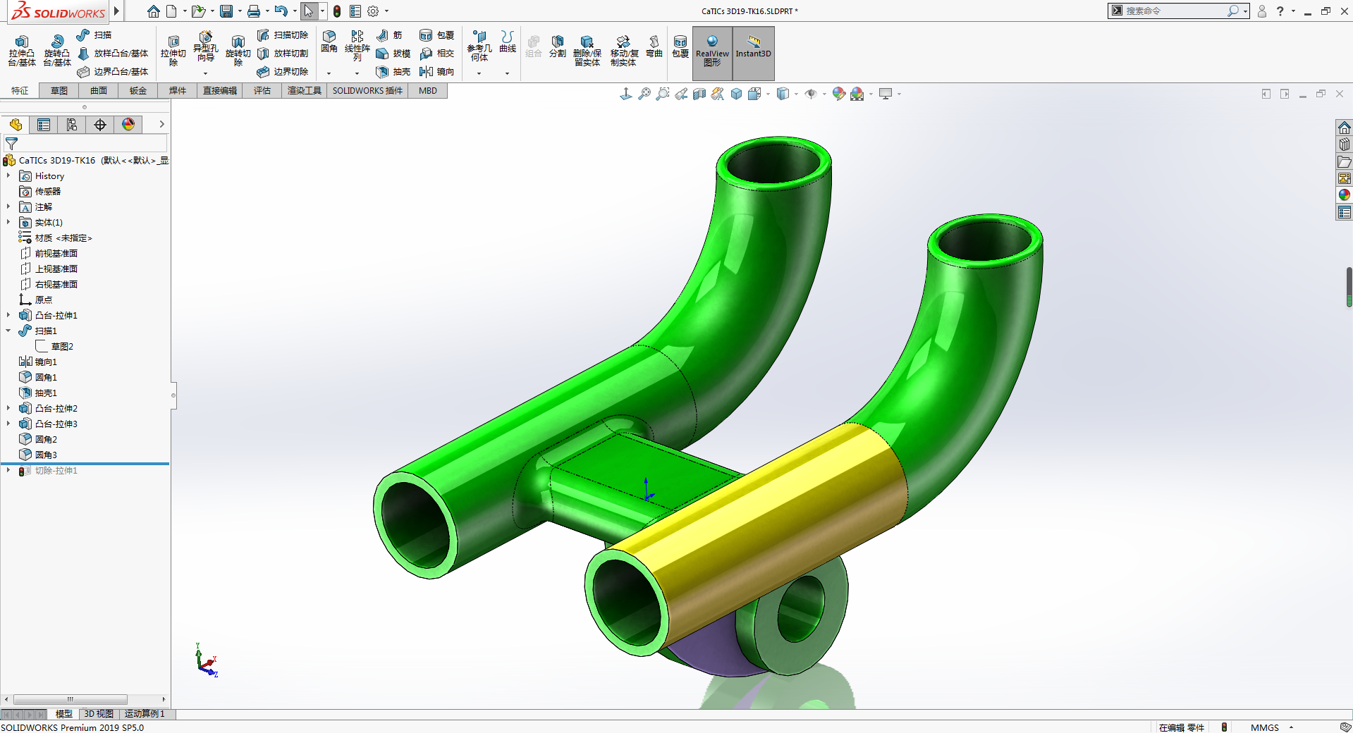This screenshot has height=733, width=1353.
Task: Choose the 扫描 sweep boss tool
Action: click(x=94, y=35)
